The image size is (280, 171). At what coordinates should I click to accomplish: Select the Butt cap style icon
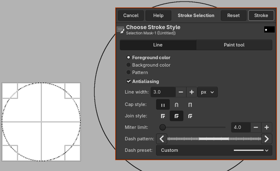(x=163, y=105)
